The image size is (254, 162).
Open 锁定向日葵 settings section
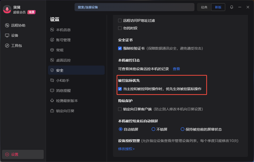click(65, 111)
